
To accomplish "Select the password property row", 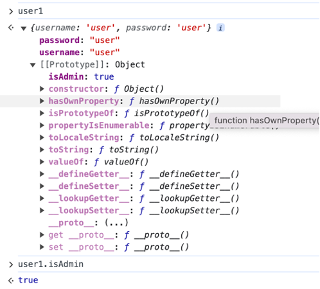I will (80, 40).
